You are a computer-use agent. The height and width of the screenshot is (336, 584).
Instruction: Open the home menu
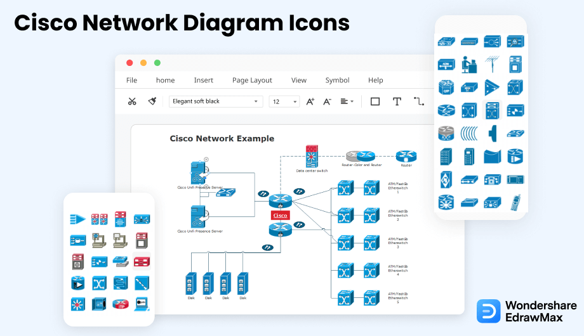[166, 80]
